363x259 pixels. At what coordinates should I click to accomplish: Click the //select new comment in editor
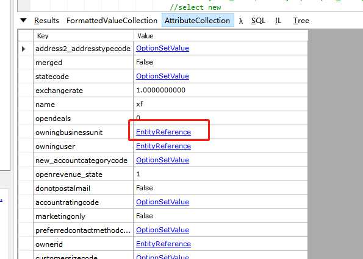(195, 7)
